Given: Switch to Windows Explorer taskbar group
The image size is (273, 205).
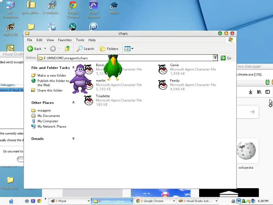Looking at the screenshot, I should (112, 201).
